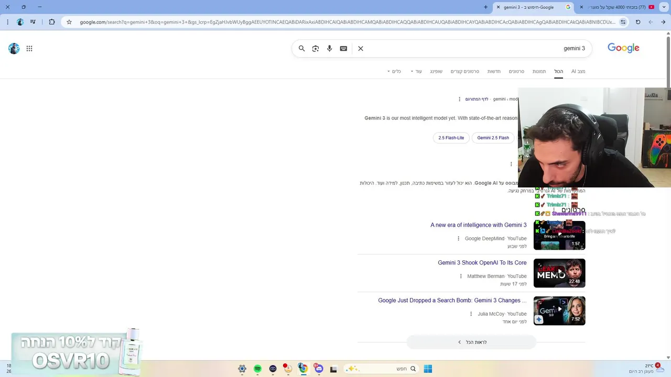The width and height of the screenshot is (671, 377).
Task: Close the Google search tab
Action: (498, 7)
